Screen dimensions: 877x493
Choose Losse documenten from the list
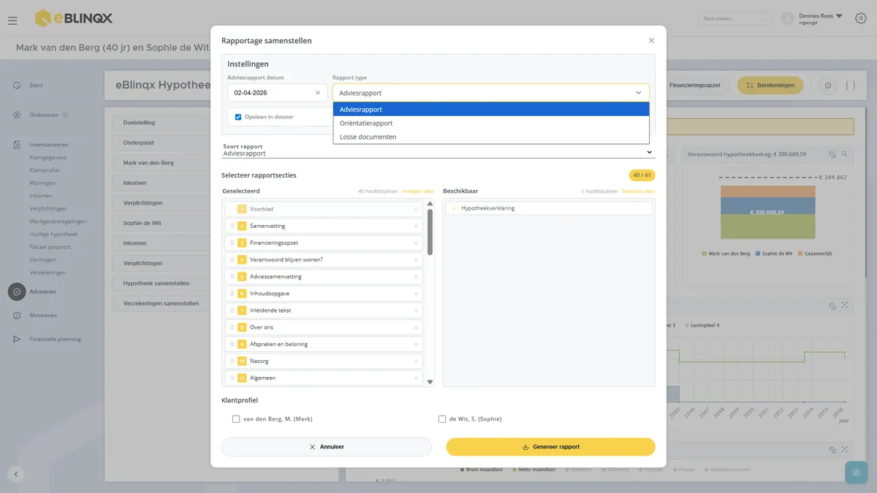click(x=491, y=137)
